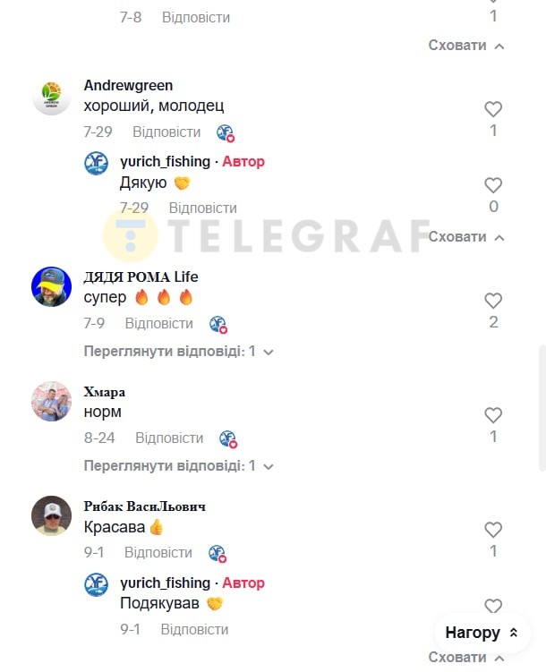Reply to Хмара's 'норм' comment

[x=169, y=438]
